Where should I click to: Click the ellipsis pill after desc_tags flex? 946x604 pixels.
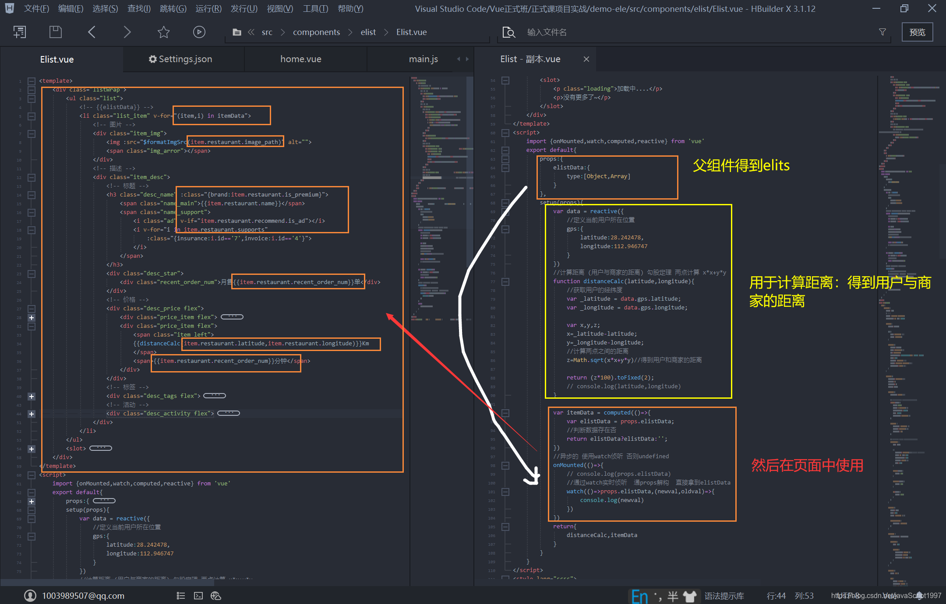click(x=215, y=396)
